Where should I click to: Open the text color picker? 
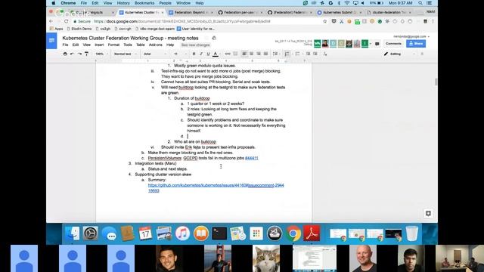point(216,54)
